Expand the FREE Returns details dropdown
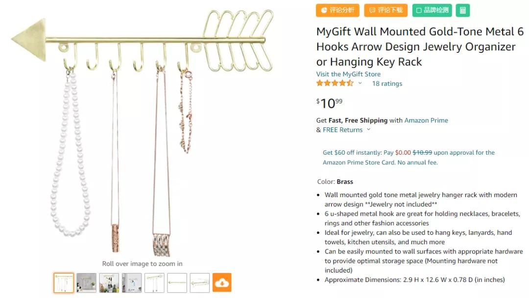 pyautogui.click(x=369, y=130)
